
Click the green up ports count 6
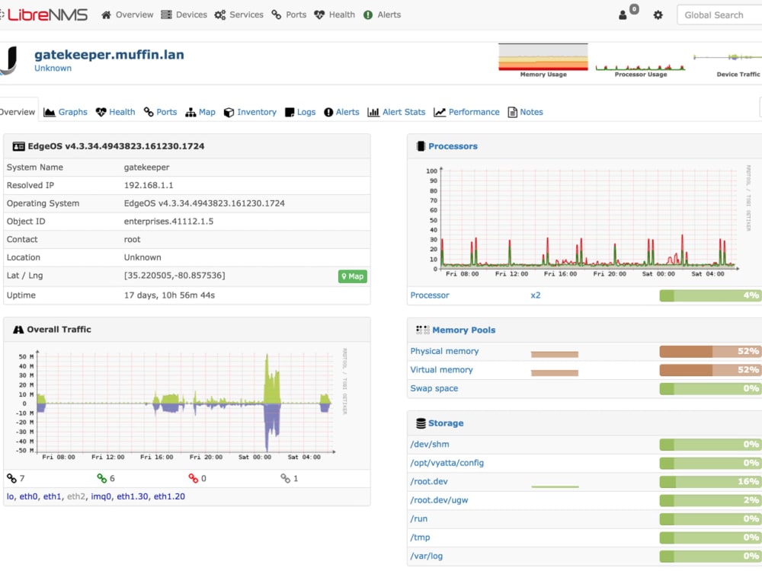pos(106,479)
